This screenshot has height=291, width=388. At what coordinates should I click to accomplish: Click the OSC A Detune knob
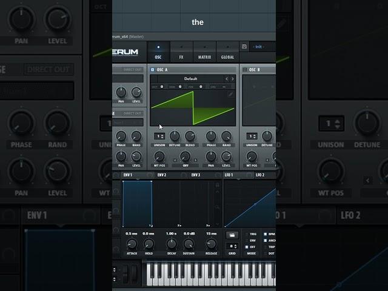tap(175, 136)
